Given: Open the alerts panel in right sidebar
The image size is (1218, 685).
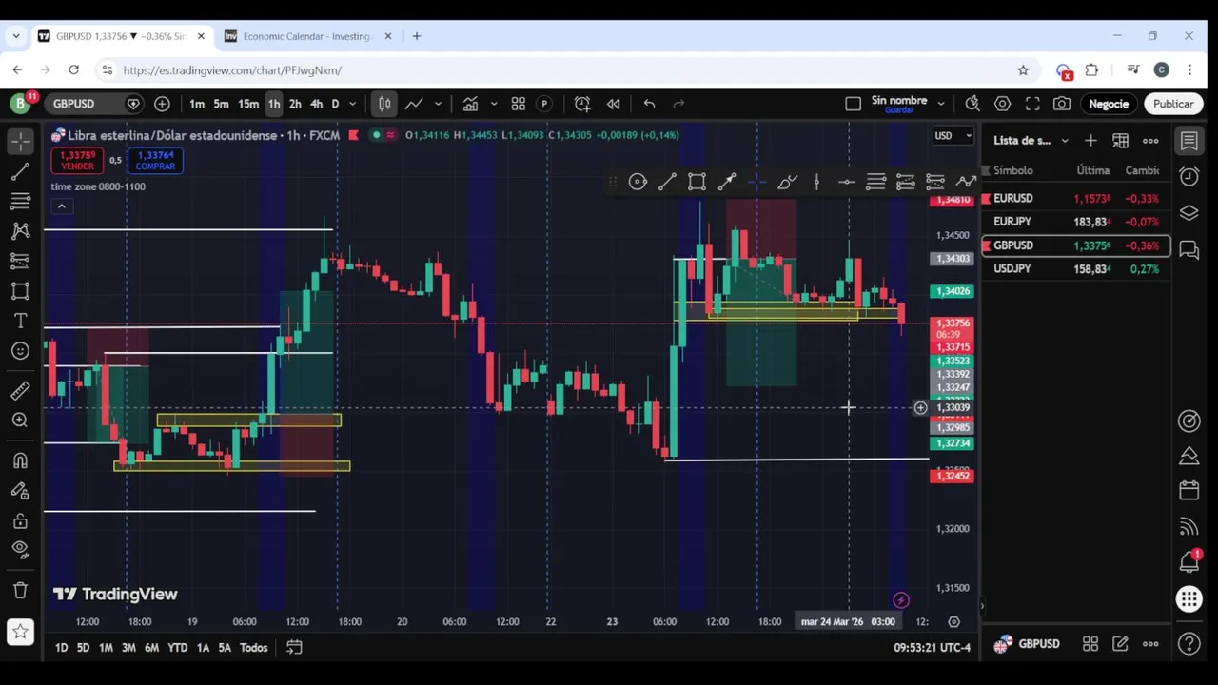Looking at the screenshot, I should (1189, 177).
